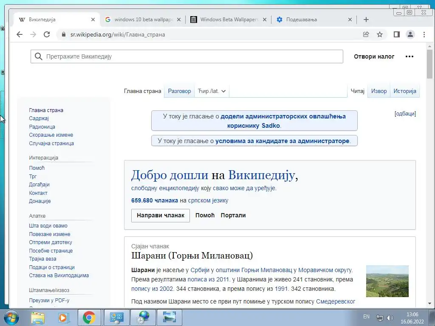435x326 pixels.
Task: Open sidebar link Садржај
Action: click(39, 118)
